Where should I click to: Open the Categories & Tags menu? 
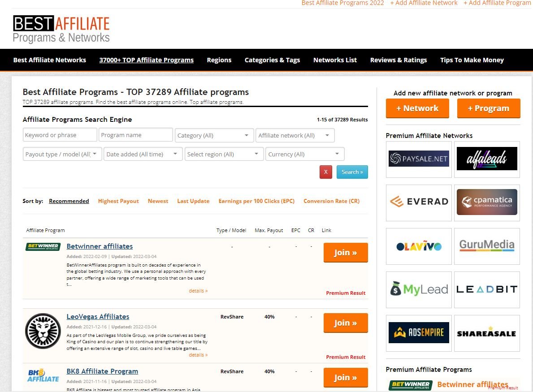click(x=272, y=60)
